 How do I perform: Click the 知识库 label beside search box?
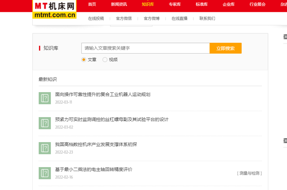[51, 48]
